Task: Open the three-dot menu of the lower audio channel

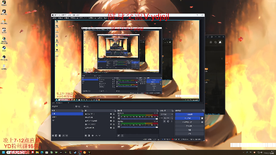Action: tap(119, 124)
